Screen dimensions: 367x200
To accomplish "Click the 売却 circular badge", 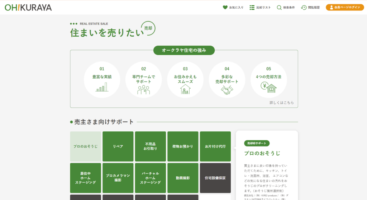I will pyautogui.click(x=148, y=28).
